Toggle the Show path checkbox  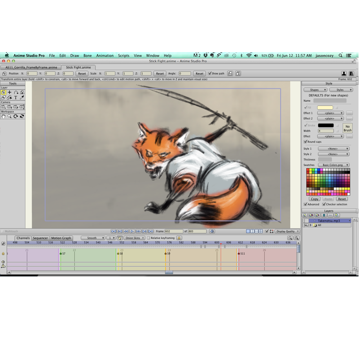click(210, 74)
